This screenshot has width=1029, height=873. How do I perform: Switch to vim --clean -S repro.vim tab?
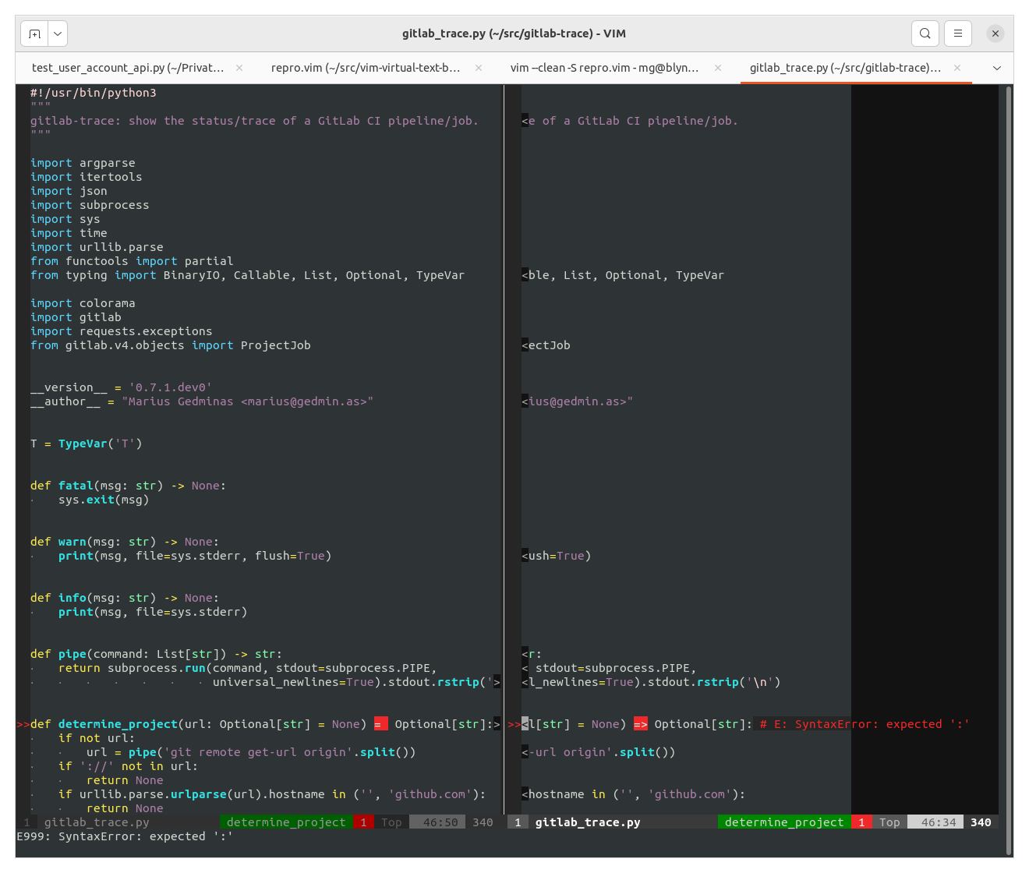[x=604, y=68]
